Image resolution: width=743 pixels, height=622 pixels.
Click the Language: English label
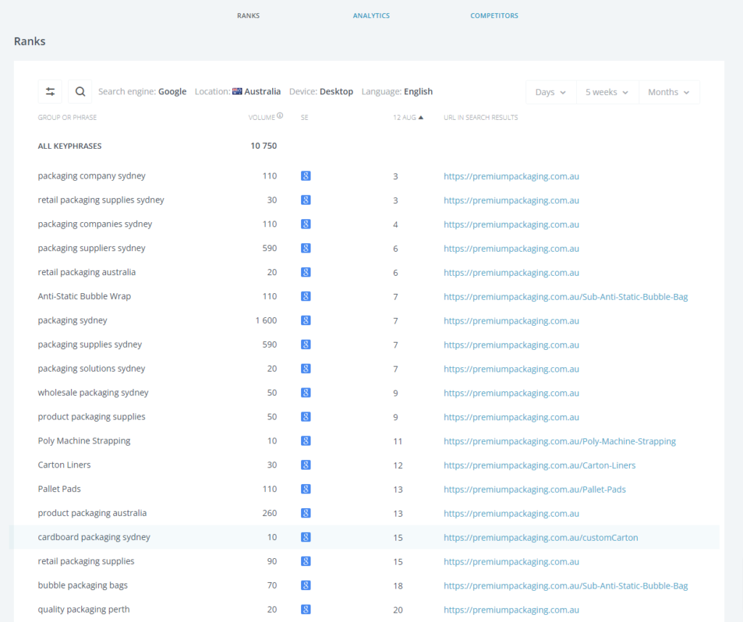pos(397,91)
